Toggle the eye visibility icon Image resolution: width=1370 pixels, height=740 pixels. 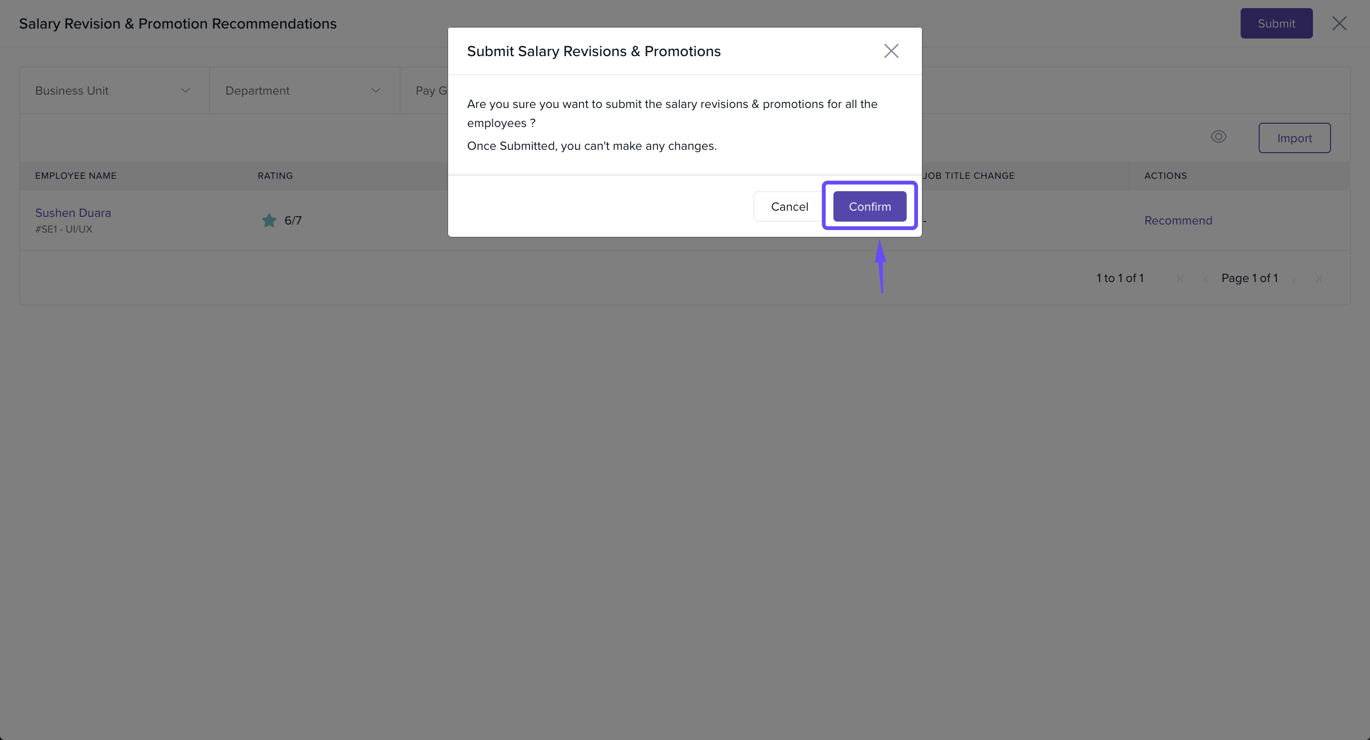coord(1218,137)
